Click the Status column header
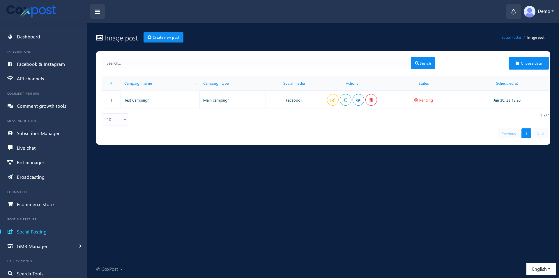This screenshot has width=559, height=278. point(424,84)
